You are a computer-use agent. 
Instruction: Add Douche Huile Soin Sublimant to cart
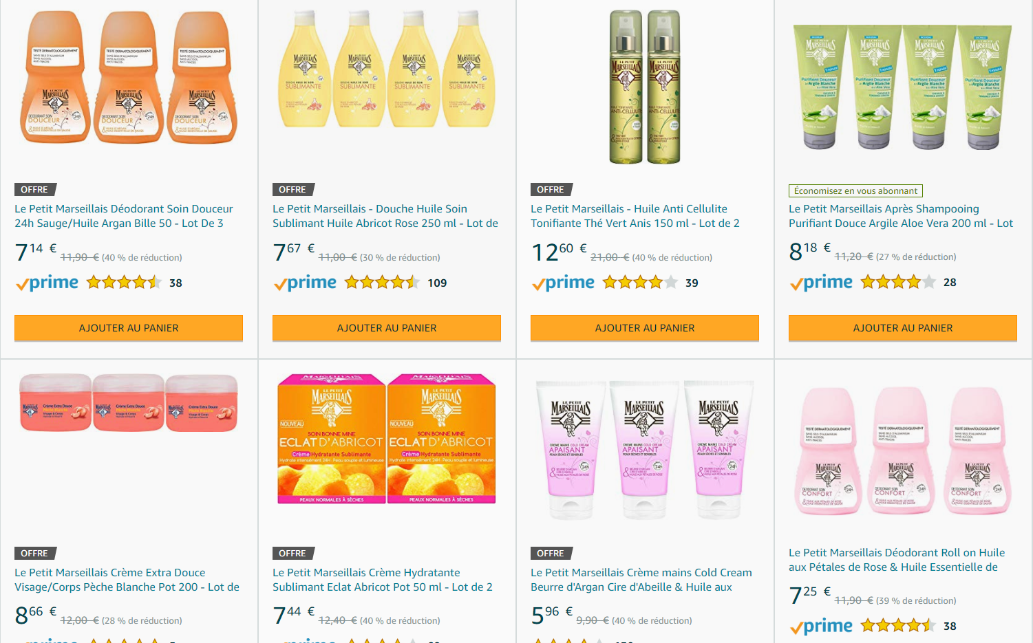pyautogui.click(x=387, y=328)
